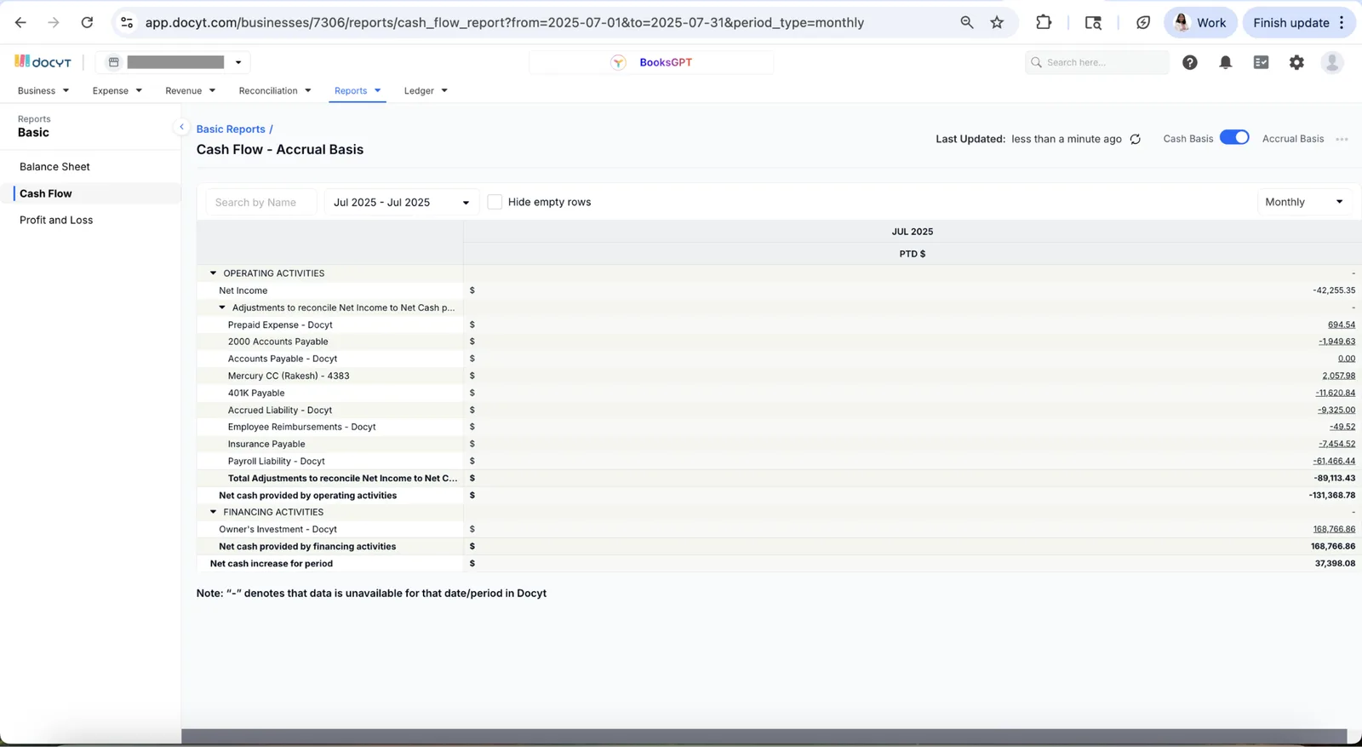The width and height of the screenshot is (1362, 747).
Task: Collapse the sidebar with the chevron
Action: coord(181,127)
